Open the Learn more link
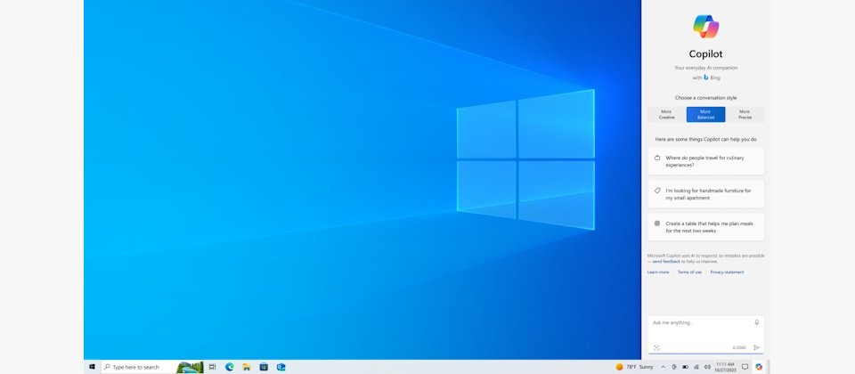855x374 pixels. 658,272
